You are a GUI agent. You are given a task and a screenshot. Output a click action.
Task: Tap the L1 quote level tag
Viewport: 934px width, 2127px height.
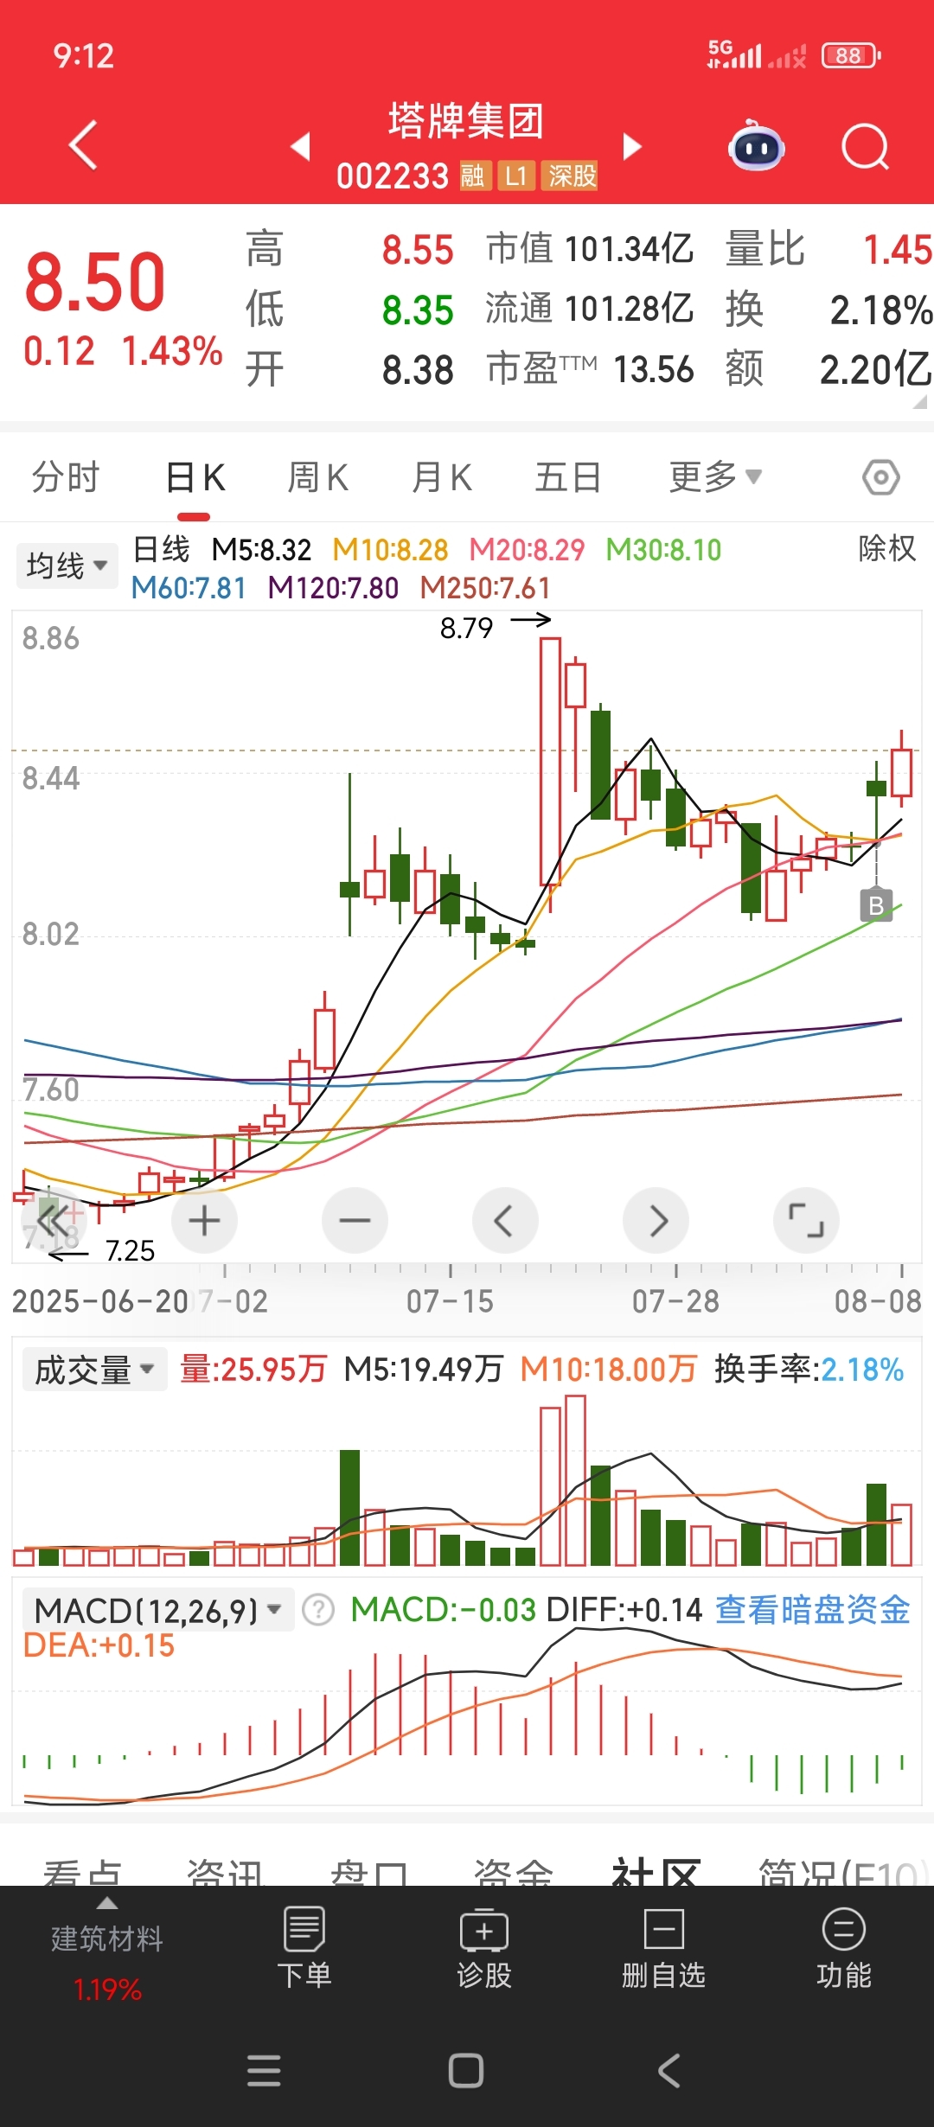(x=516, y=176)
